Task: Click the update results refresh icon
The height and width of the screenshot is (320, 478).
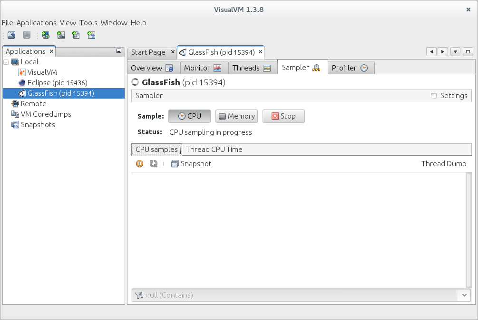Action: click(154, 164)
